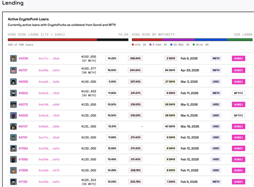Click the 237.42% LTV badge
This screenshot has width=254, height=187.
click(136, 82)
